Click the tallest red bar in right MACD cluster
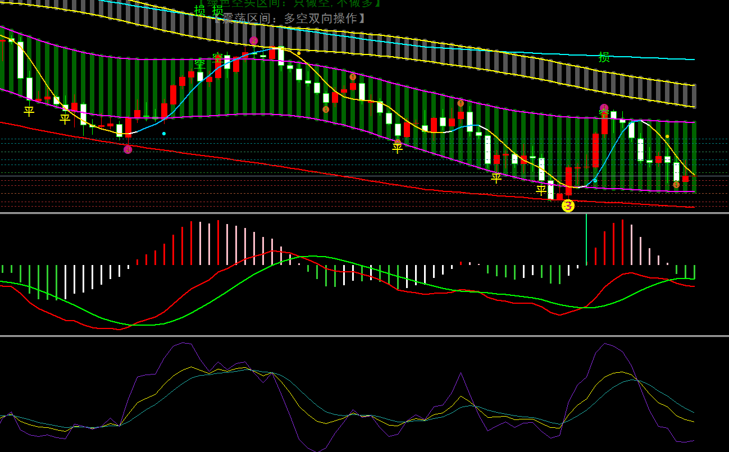This screenshot has width=729, height=452. (x=622, y=242)
